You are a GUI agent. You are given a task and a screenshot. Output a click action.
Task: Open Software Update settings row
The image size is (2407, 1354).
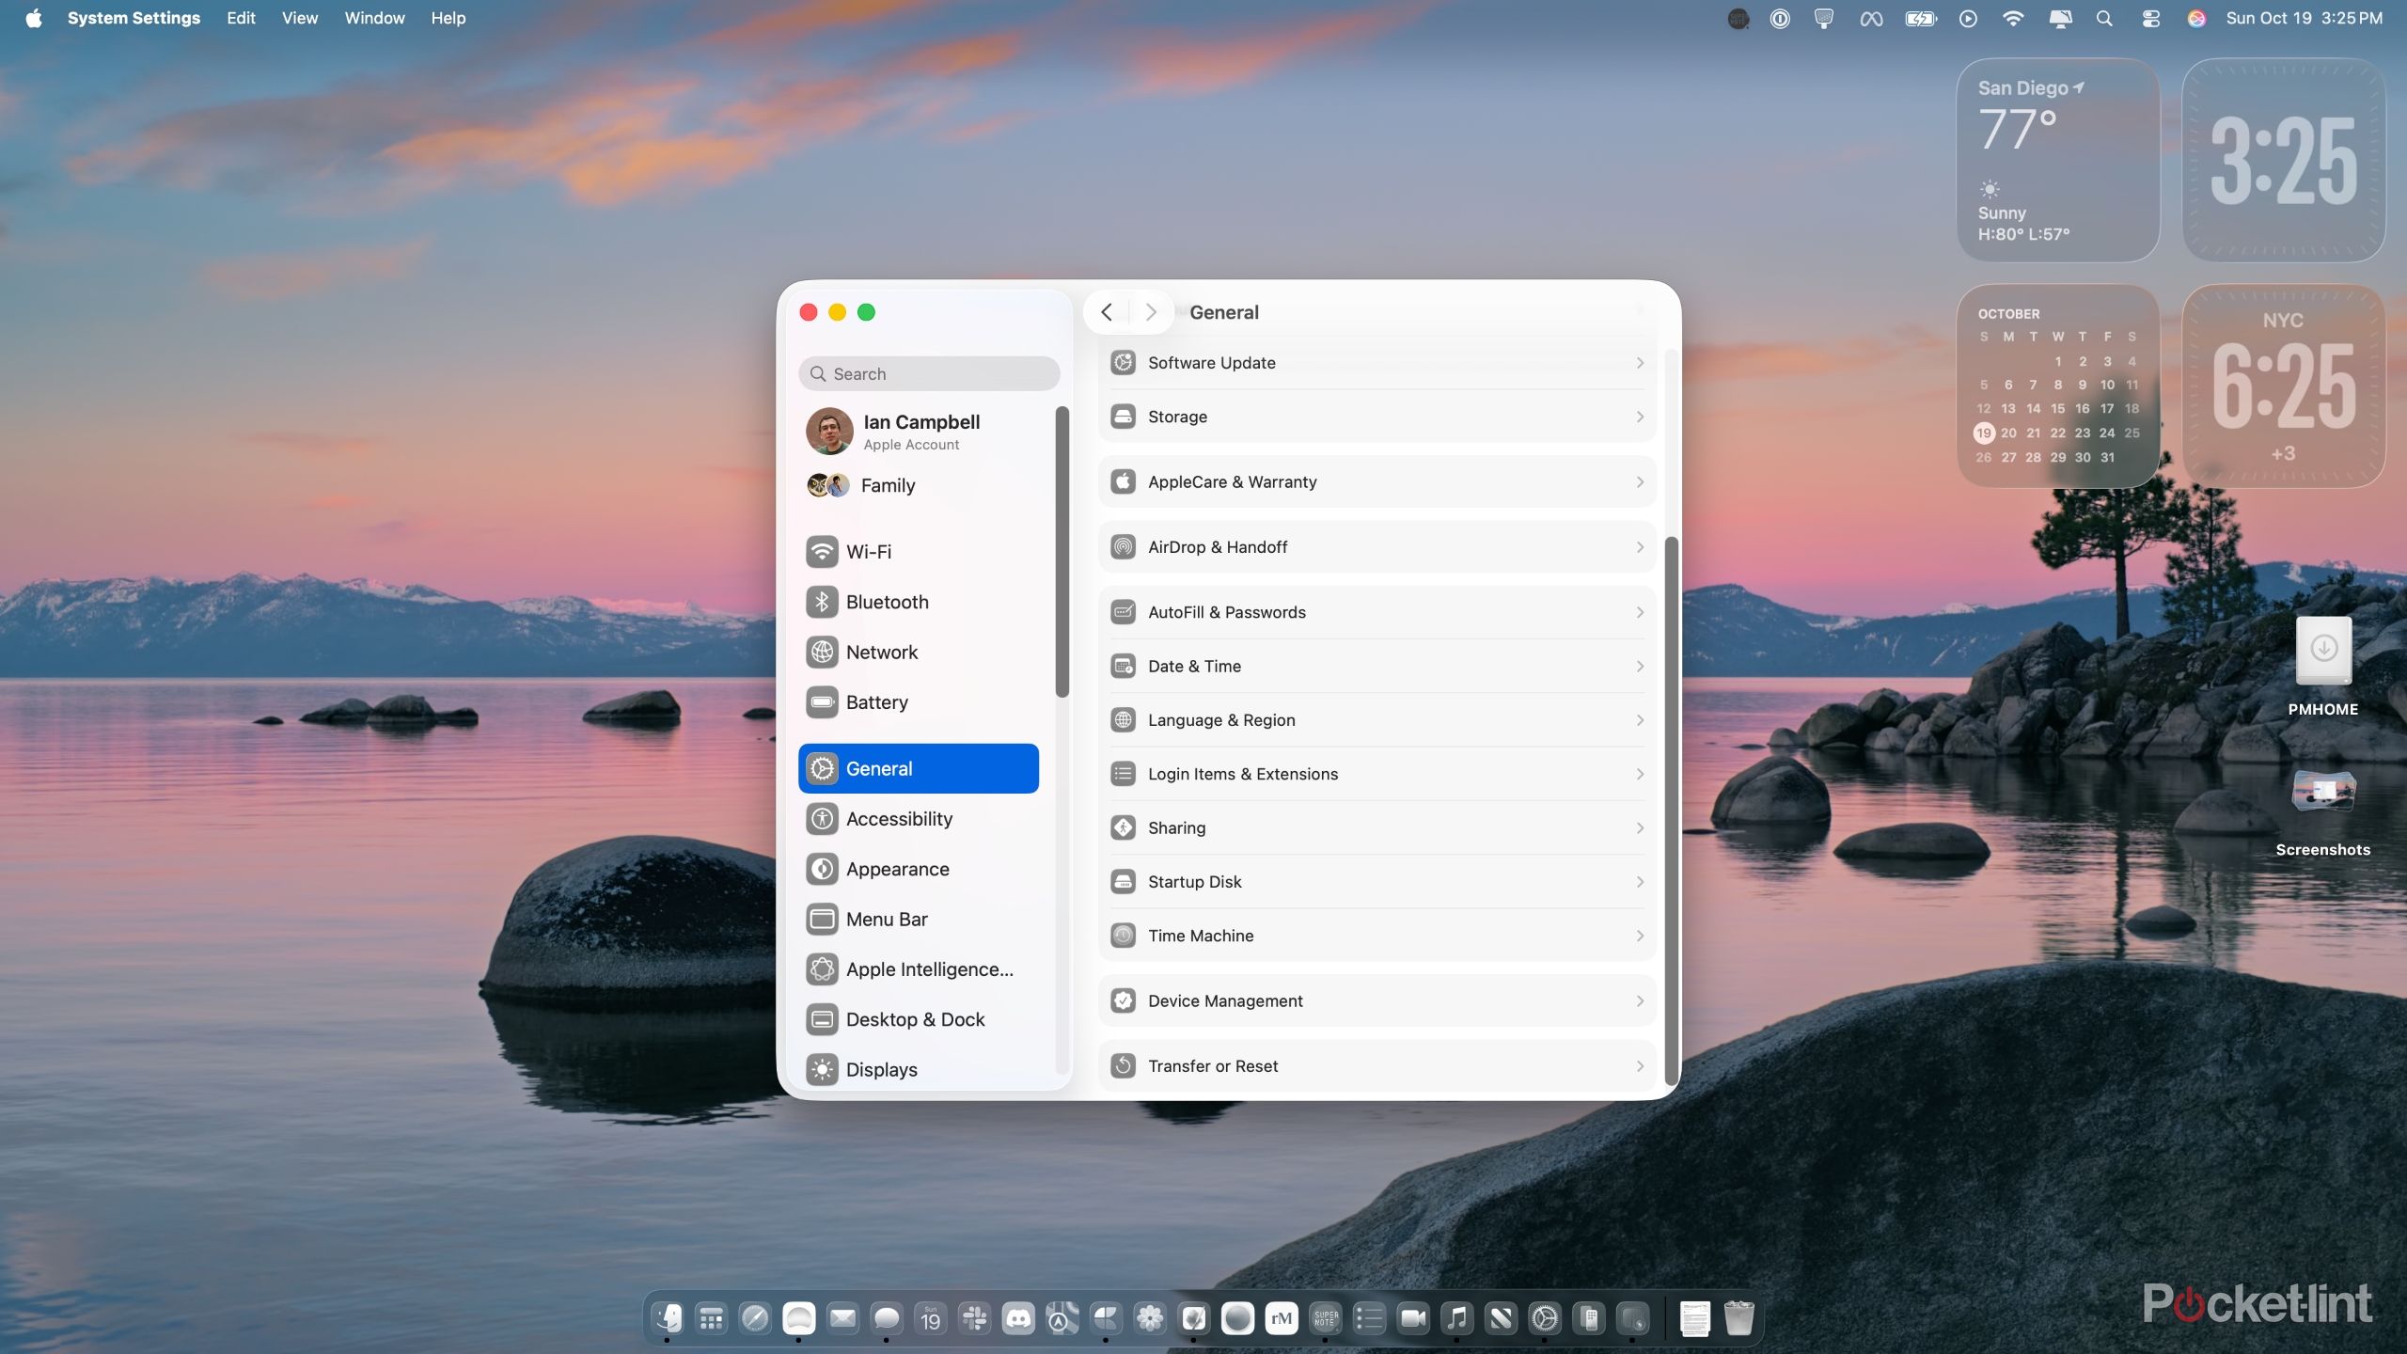coord(1377,363)
